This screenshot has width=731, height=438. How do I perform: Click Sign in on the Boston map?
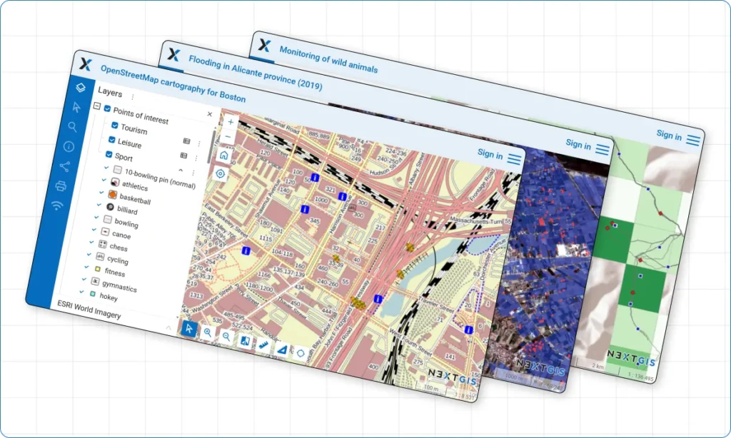click(x=490, y=153)
